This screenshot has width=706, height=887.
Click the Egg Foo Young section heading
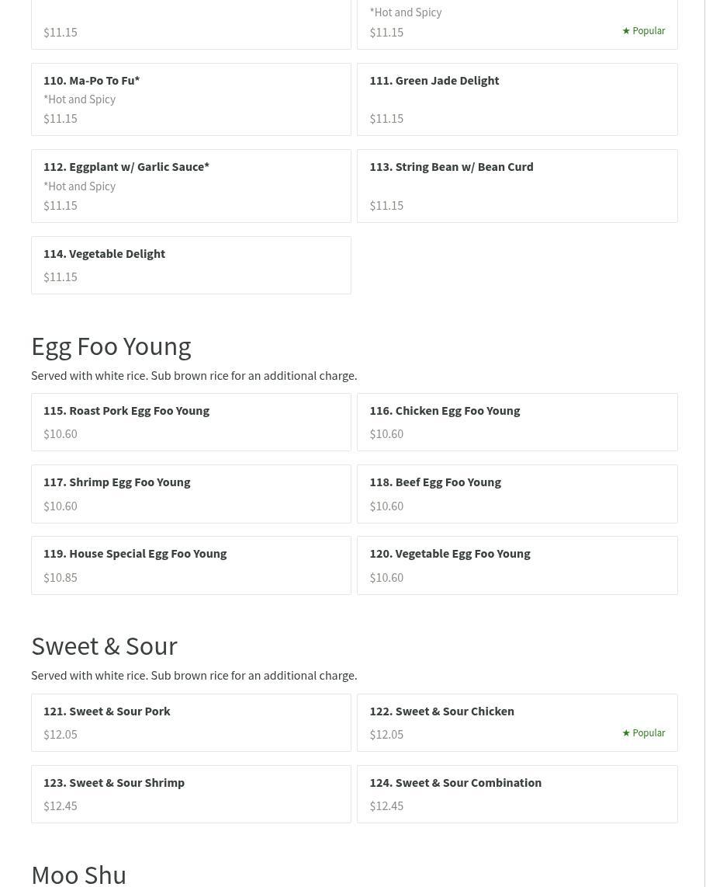(x=111, y=346)
